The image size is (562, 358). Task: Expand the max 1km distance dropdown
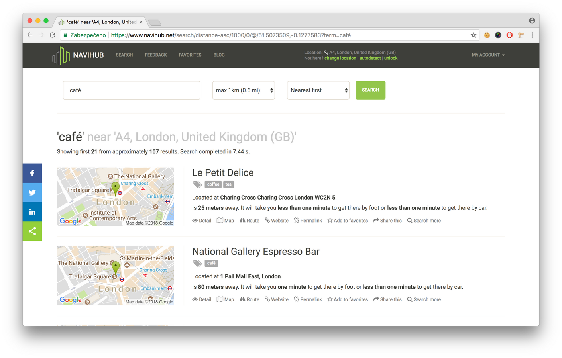244,90
